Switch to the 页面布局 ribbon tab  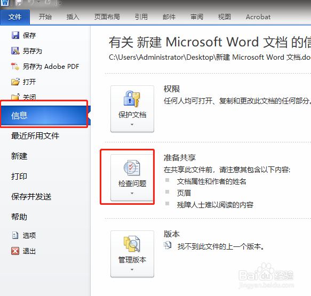pyautogui.click(x=107, y=17)
